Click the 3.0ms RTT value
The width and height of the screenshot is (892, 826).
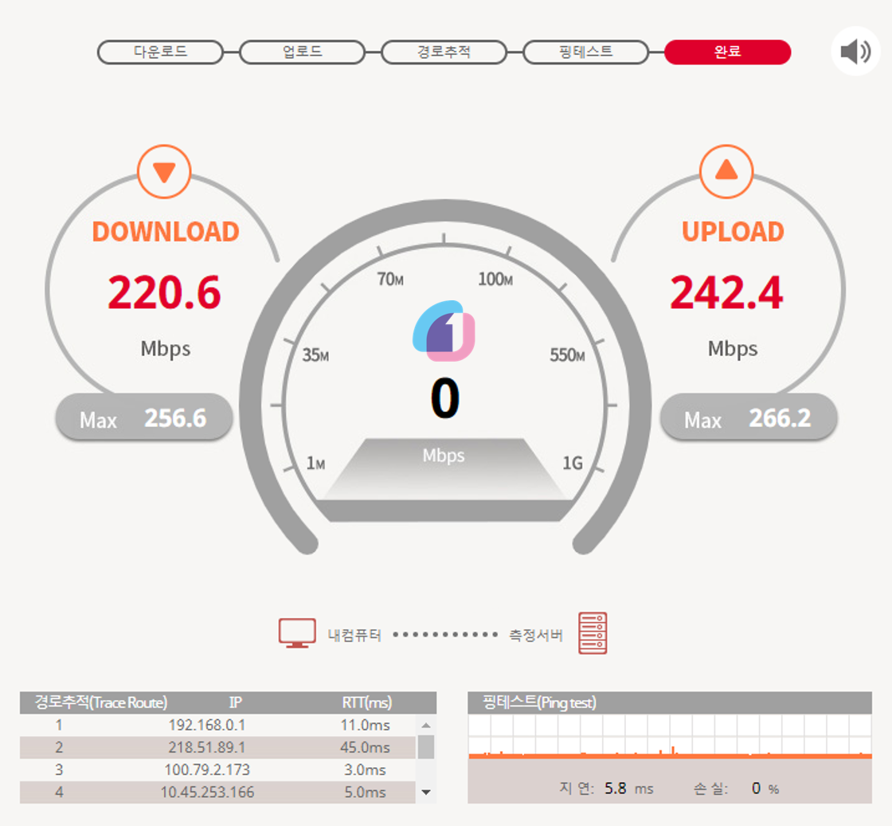point(366,769)
